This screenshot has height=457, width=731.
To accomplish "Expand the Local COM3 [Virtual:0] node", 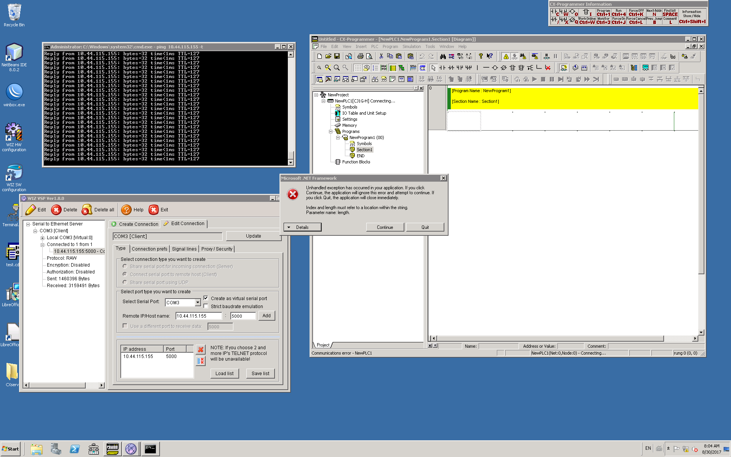I will [x=43, y=238].
